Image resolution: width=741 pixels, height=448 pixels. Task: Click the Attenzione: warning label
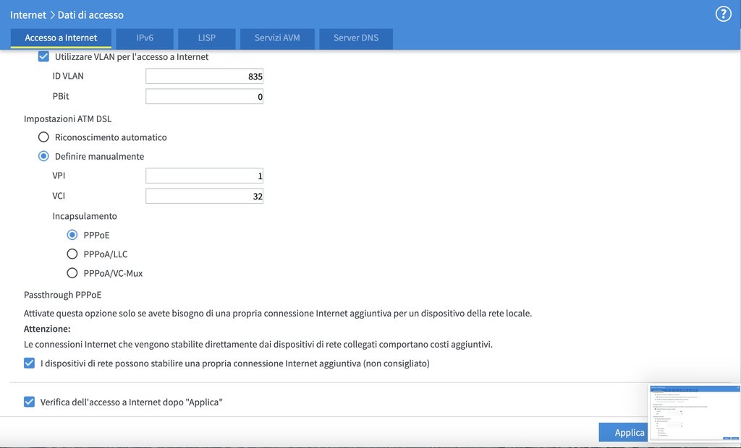pyautogui.click(x=47, y=329)
